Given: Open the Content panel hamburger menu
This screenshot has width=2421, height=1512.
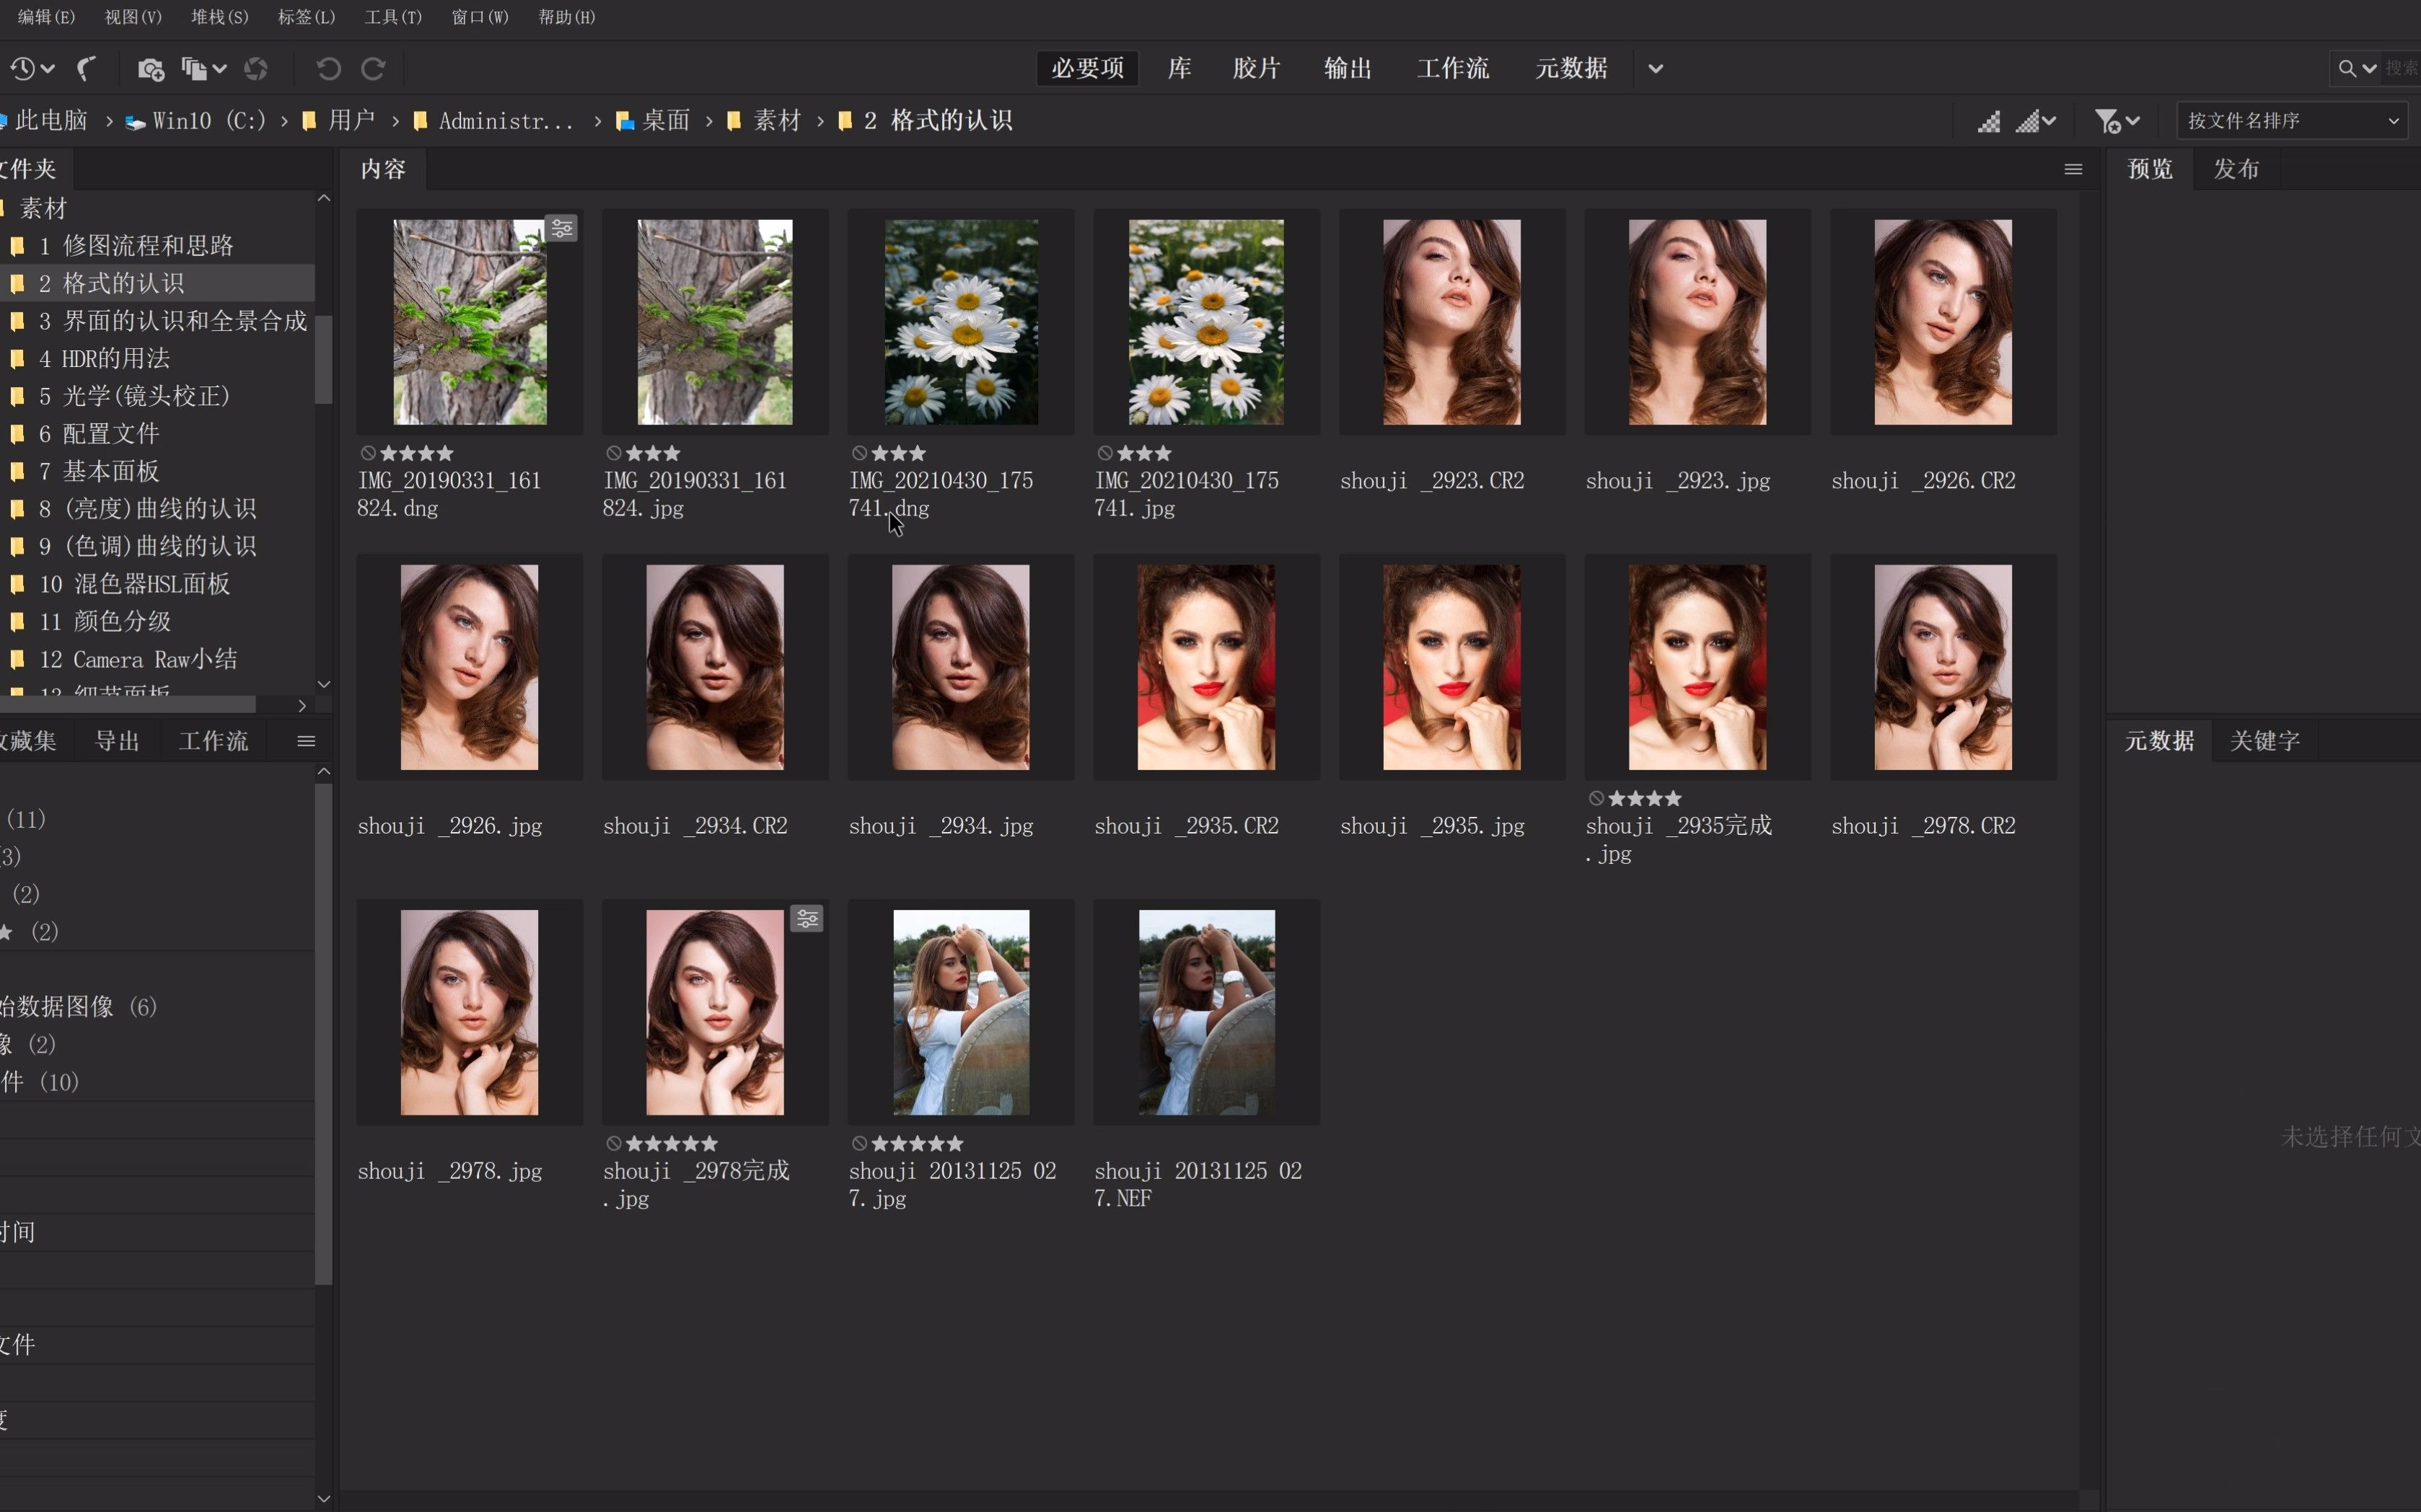Looking at the screenshot, I should point(2074,169).
